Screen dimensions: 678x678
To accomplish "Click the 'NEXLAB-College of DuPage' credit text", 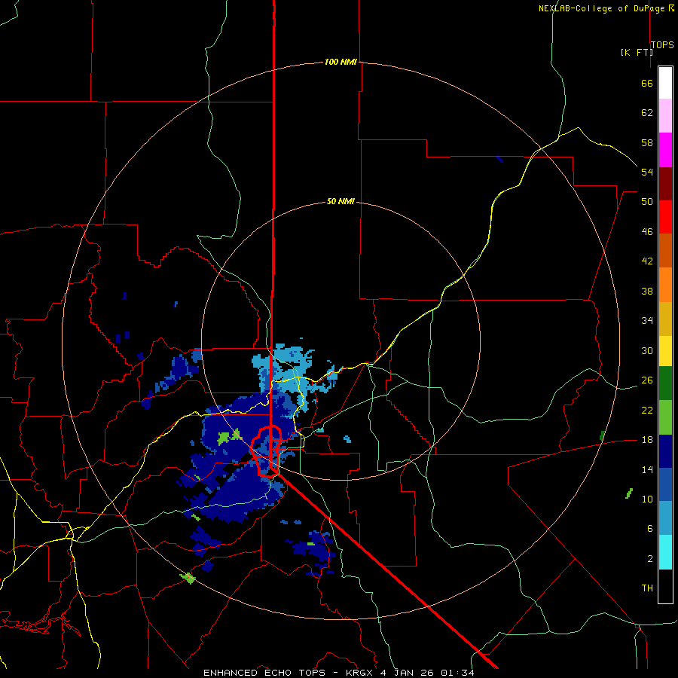I will (602, 8).
